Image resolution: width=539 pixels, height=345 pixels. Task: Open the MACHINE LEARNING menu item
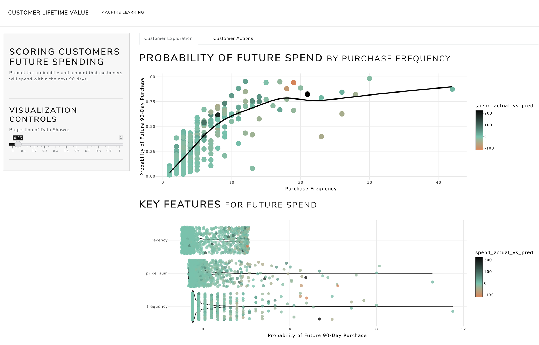pos(123,12)
